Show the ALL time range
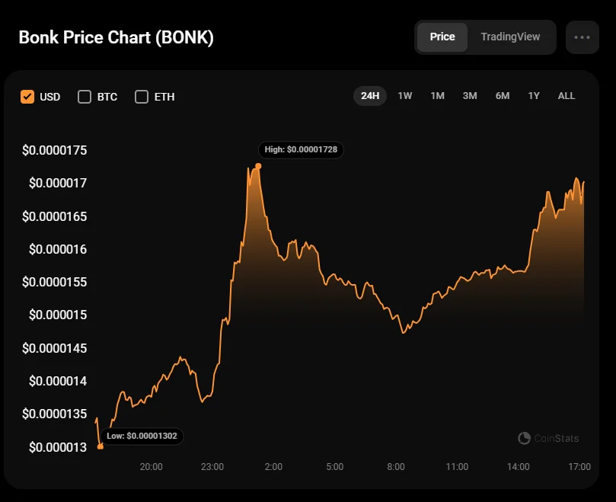This screenshot has height=502, width=616. coord(567,96)
